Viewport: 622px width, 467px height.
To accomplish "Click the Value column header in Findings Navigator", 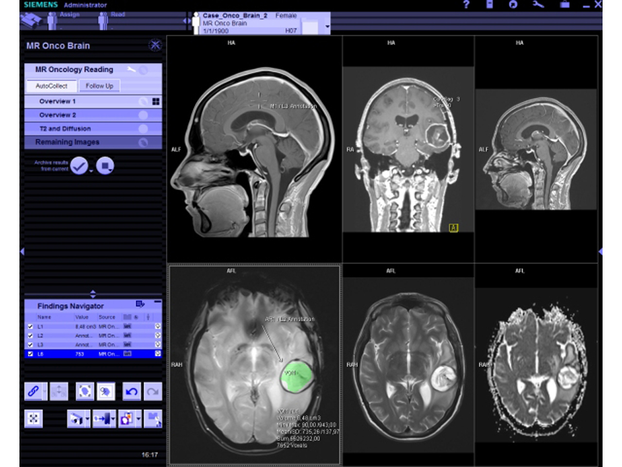I will pyautogui.click(x=82, y=317).
